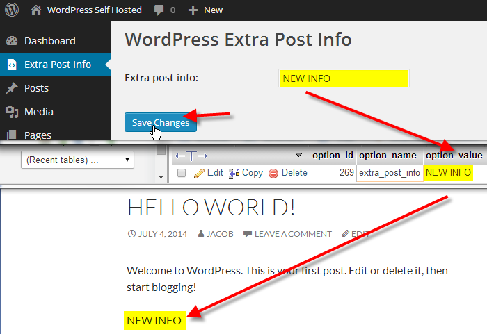The width and height of the screenshot is (487, 334).
Task: Sort by option_value column header
Action: pos(454,155)
